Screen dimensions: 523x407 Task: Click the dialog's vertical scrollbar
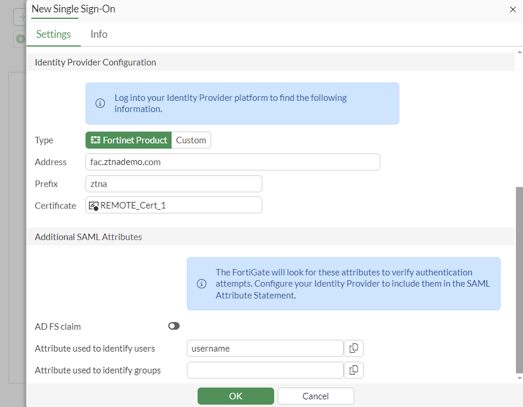coord(519,280)
